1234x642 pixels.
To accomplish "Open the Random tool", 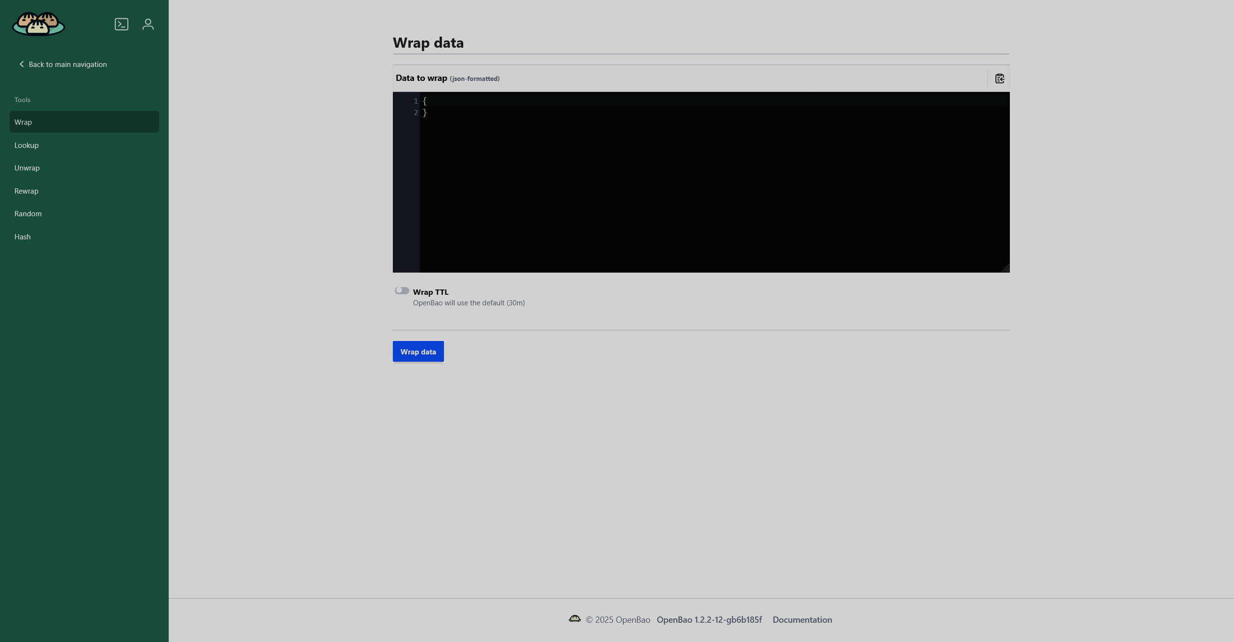I will 28,213.
